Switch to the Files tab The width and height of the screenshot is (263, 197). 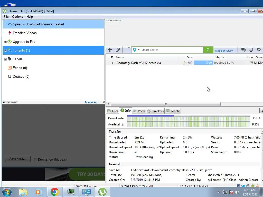(x=113, y=111)
